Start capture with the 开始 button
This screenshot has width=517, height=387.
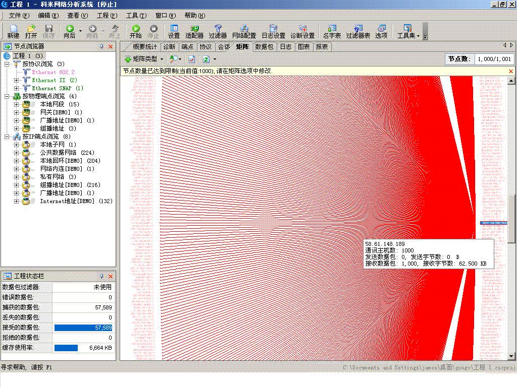point(135,31)
